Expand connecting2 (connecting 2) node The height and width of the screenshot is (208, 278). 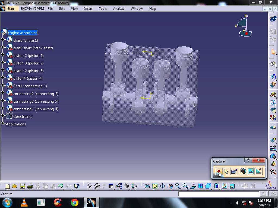pyautogui.click(x=2, y=93)
